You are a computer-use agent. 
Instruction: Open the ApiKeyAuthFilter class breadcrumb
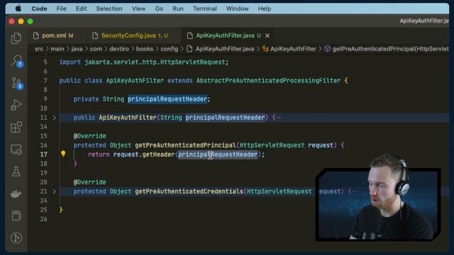click(x=293, y=49)
